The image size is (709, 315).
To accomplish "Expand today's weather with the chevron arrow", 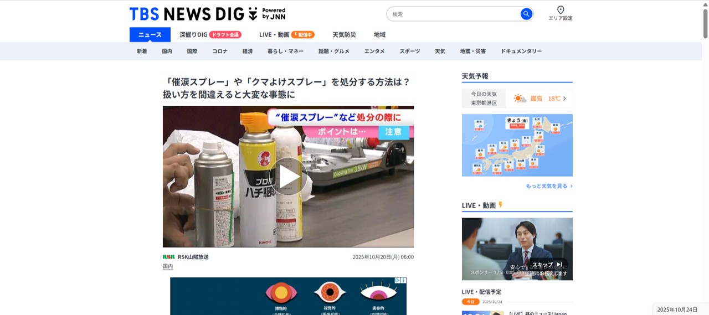I will (564, 99).
